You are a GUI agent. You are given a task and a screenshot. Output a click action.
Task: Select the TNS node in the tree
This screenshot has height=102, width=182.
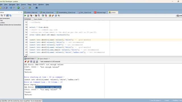(1, 20)
